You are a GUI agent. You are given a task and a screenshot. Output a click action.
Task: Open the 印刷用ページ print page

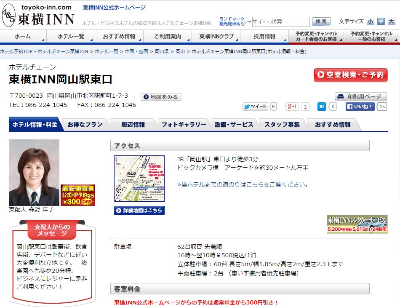pyautogui.click(x=361, y=96)
